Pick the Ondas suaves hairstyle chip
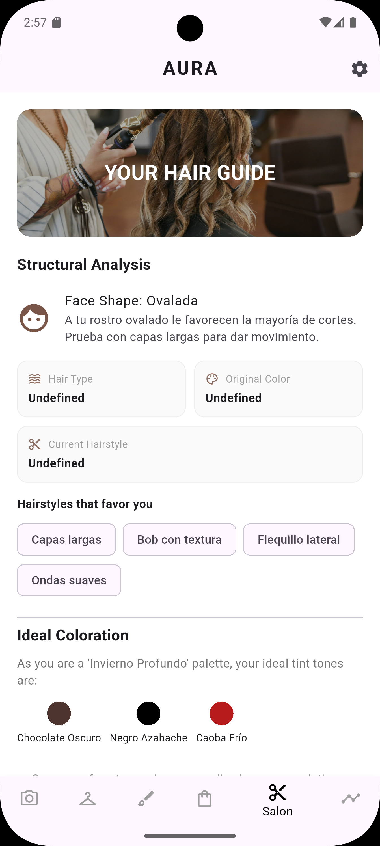 [x=69, y=580]
